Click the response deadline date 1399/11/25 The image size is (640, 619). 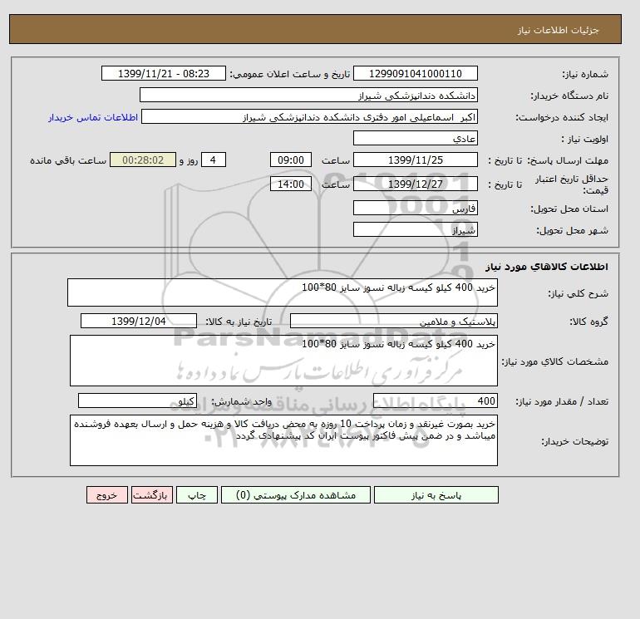tap(415, 160)
